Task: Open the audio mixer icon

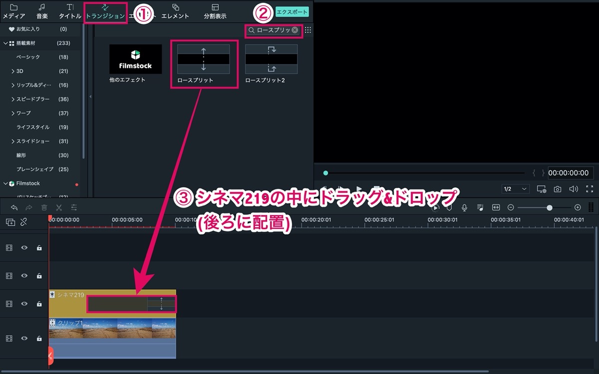Action: tap(480, 207)
